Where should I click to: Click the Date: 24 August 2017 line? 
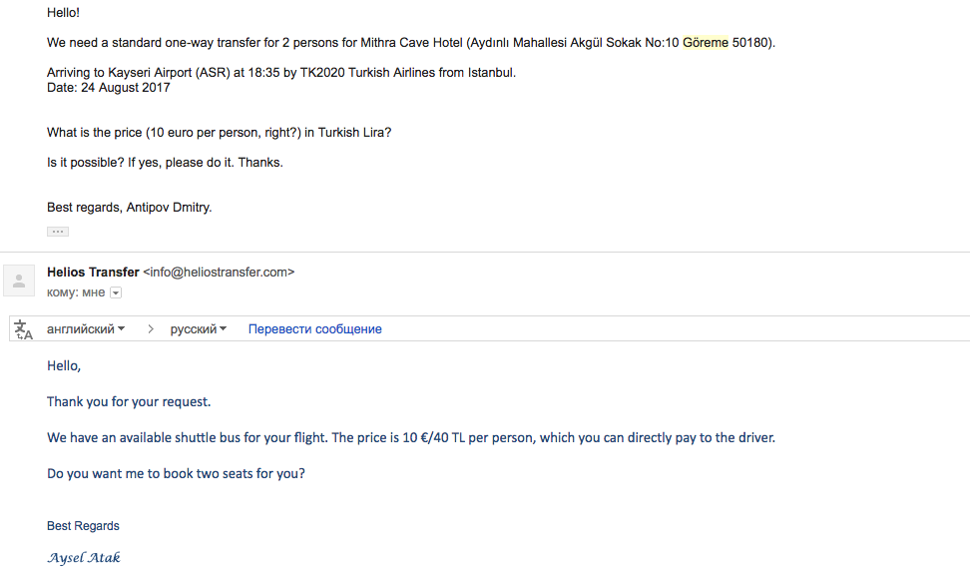pyautogui.click(x=108, y=87)
